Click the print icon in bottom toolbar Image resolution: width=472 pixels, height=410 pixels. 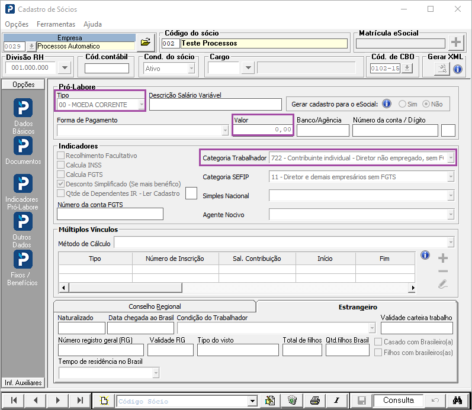(x=315, y=401)
